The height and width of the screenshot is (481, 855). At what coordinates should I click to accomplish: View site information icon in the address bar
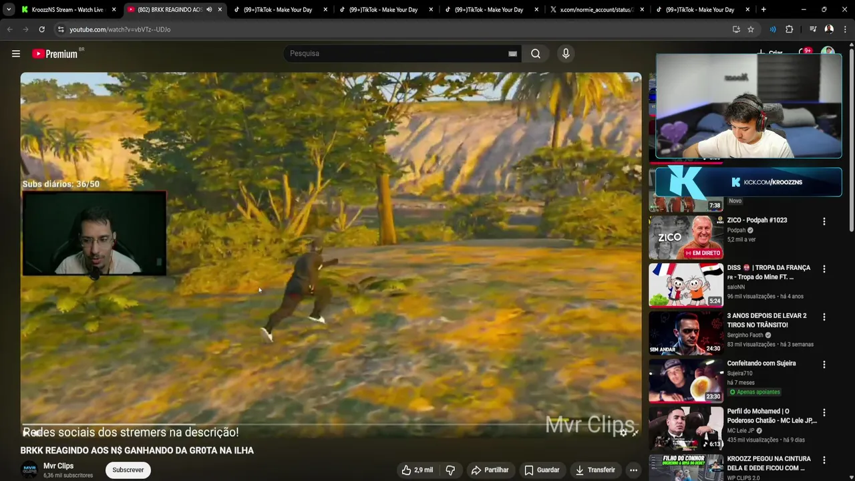pyautogui.click(x=61, y=29)
